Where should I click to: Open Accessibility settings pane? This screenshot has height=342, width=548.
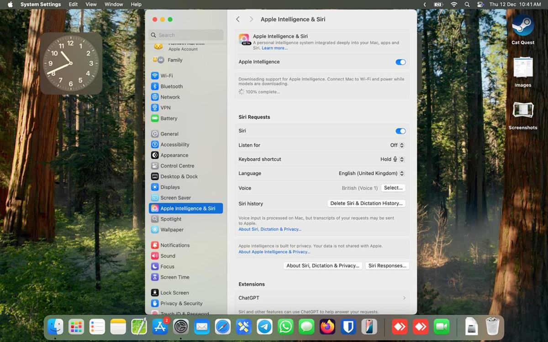[174, 145]
